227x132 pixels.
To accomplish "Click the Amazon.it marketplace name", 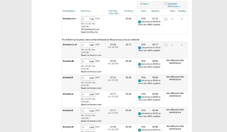I will (68, 110).
